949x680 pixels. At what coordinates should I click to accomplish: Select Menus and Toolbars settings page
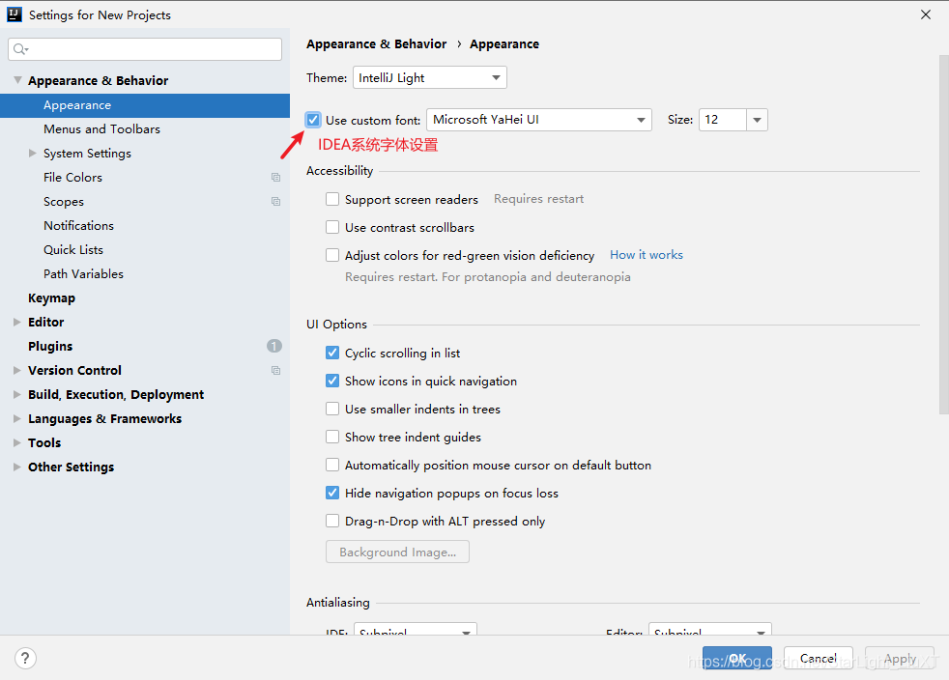[x=101, y=128]
